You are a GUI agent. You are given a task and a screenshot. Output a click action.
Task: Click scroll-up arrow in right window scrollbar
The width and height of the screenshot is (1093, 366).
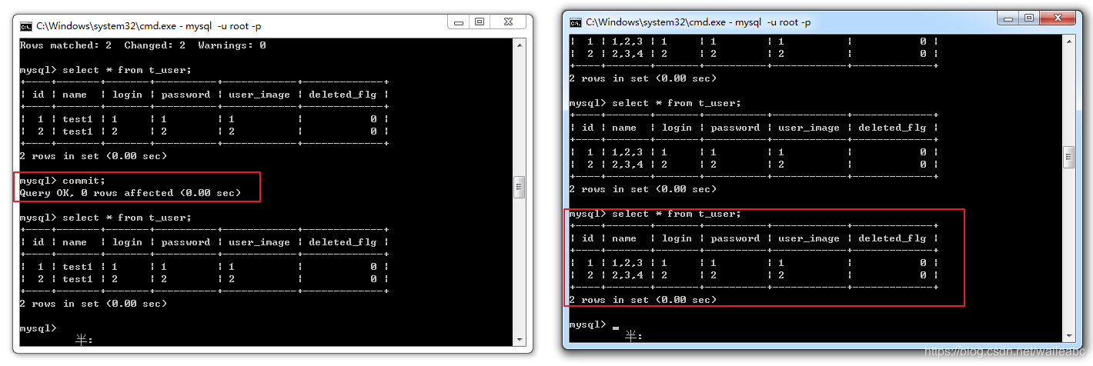click(1068, 40)
